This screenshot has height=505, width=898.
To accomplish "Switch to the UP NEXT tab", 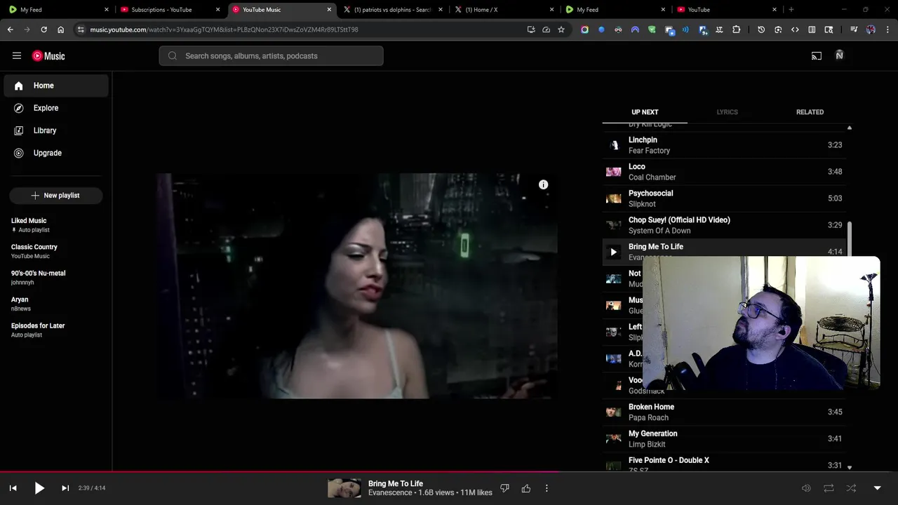I will (x=645, y=112).
